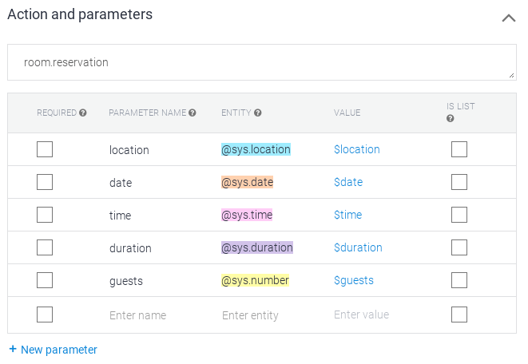Check Required box for duration parameter

point(45,247)
